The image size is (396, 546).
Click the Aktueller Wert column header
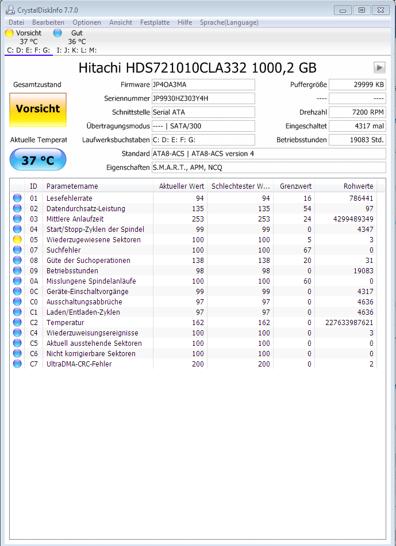point(180,186)
